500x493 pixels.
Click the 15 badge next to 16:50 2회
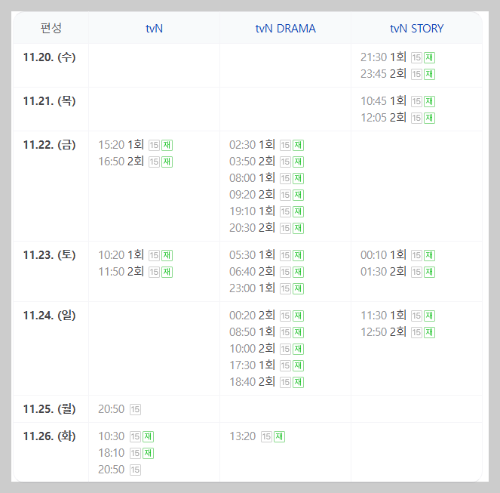154,162
